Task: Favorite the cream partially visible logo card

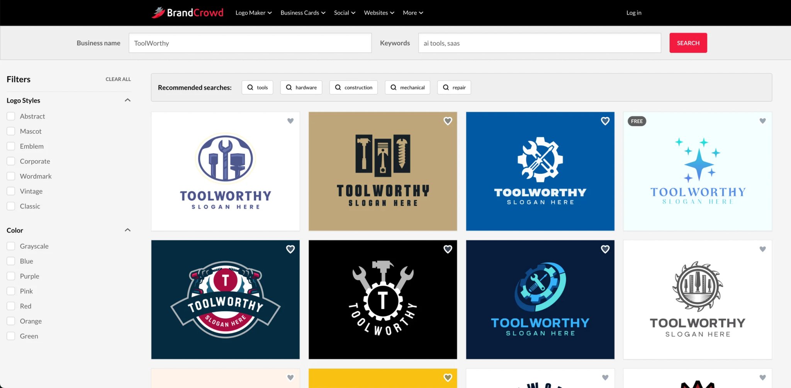Action: point(290,378)
